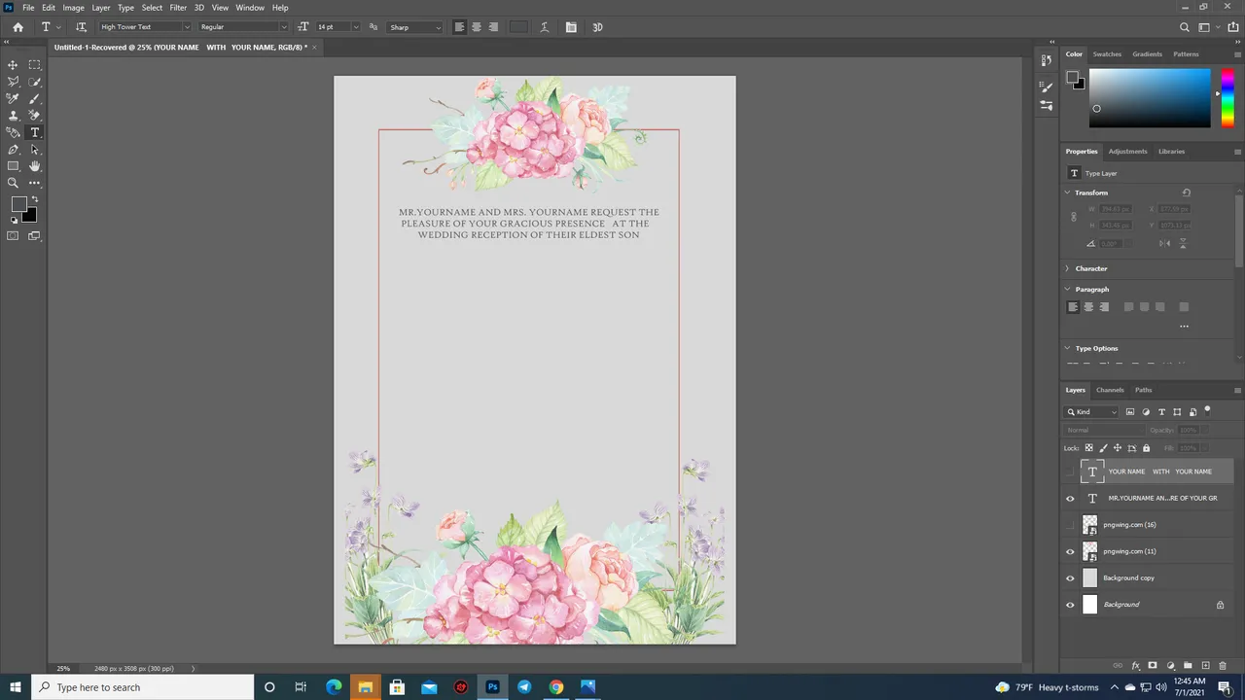Hide the Background copy layer
Image resolution: width=1245 pixels, height=700 pixels.
[x=1070, y=577]
